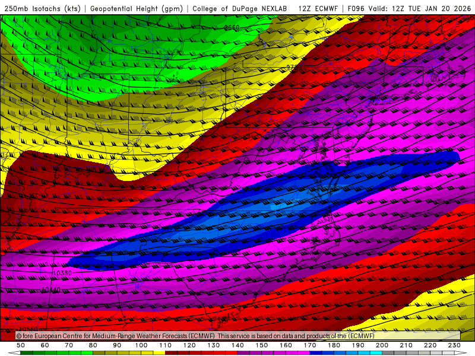Screen dimensions: 475x356
Task: Click the 130 kts legend value
Action: pyautogui.click(x=214, y=345)
